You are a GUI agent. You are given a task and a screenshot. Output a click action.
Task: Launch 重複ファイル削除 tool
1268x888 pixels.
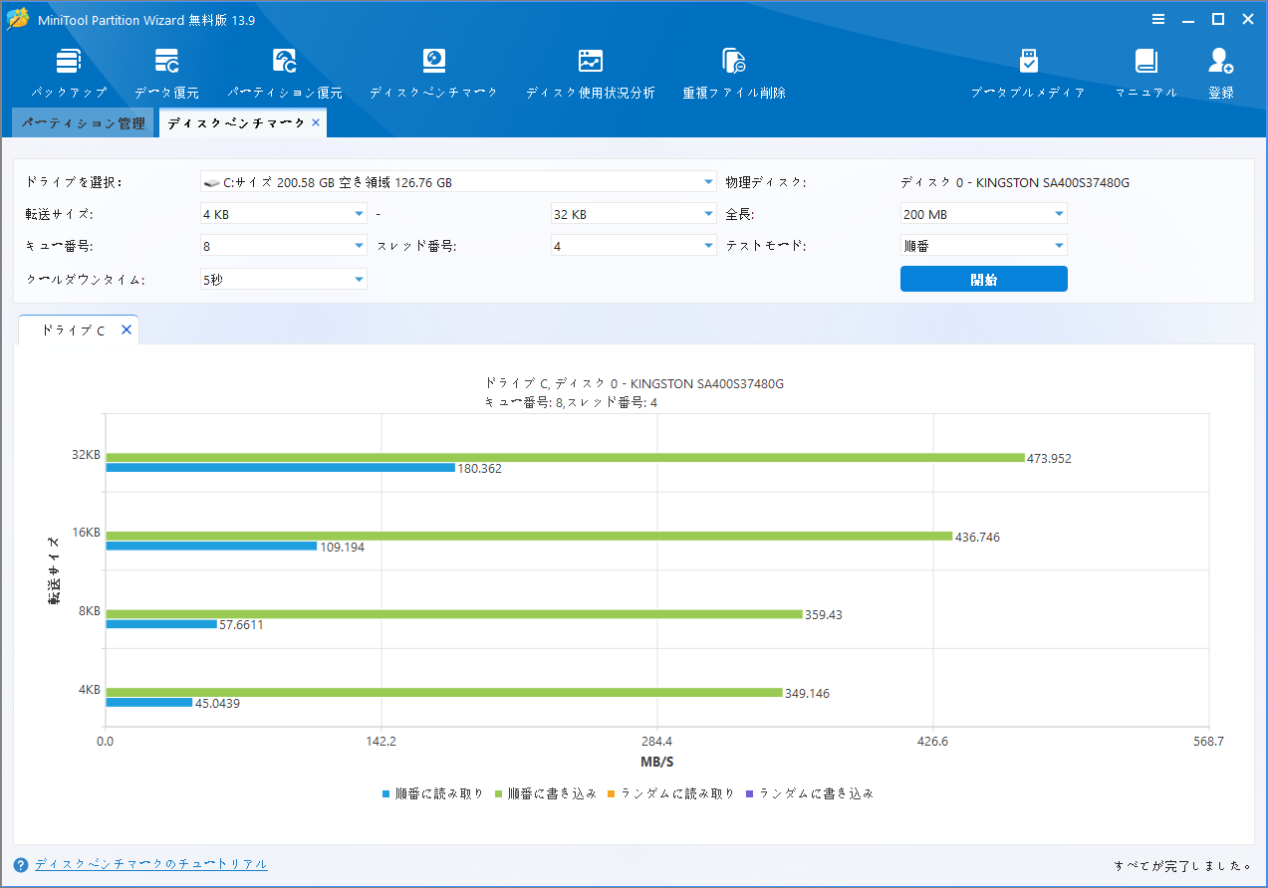coord(734,74)
